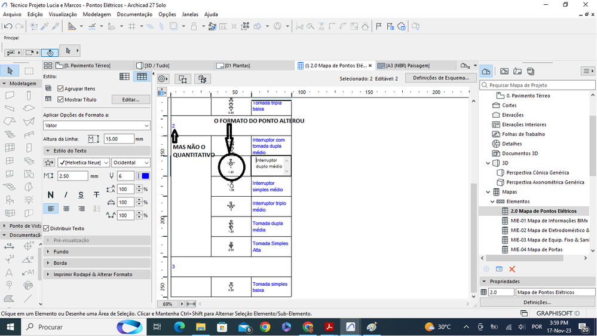Select the Marquee tool
Viewport: 597px width, 336px height.
29,71
